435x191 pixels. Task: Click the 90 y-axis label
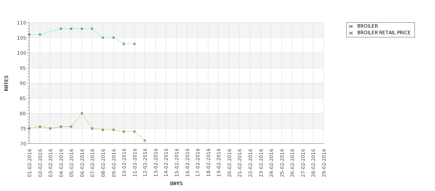coord(24,83)
